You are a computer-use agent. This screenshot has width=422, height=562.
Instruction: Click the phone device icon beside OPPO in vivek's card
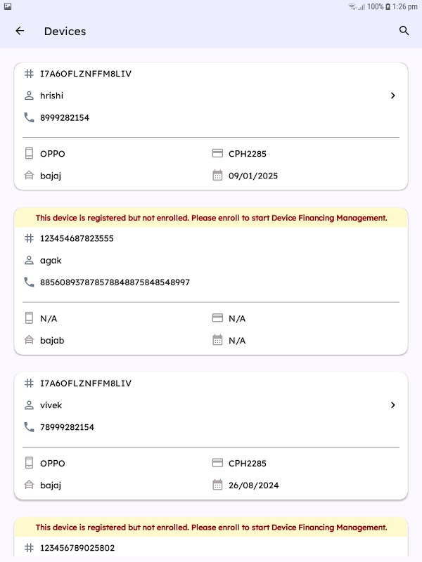point(29,464)
